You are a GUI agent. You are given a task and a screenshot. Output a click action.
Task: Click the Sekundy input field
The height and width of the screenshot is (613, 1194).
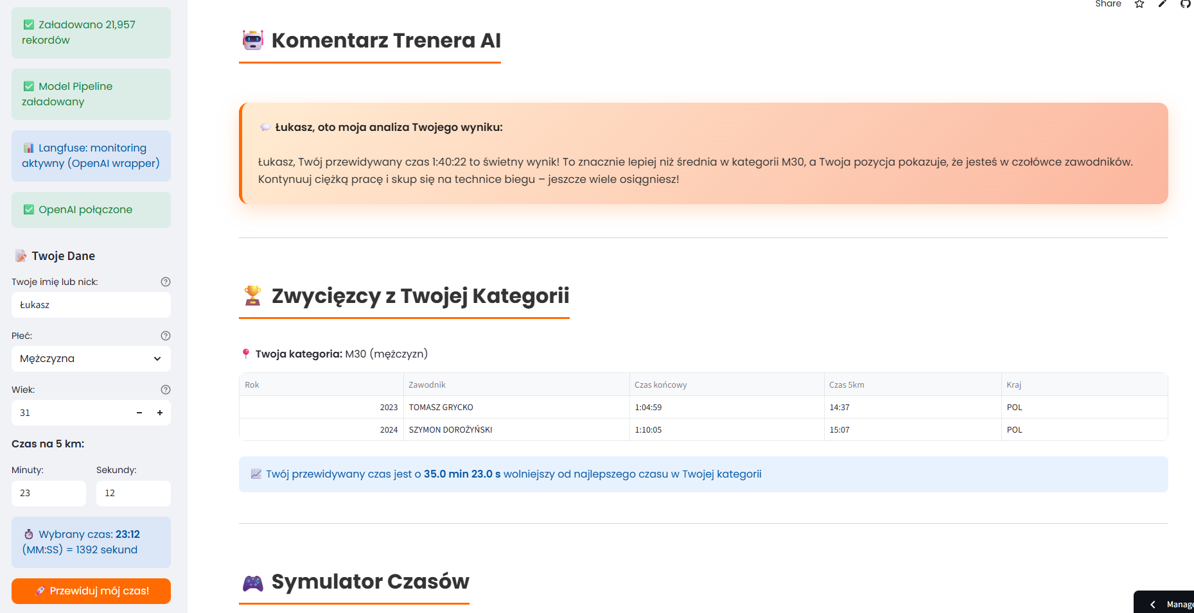click(x=133, y=493)
